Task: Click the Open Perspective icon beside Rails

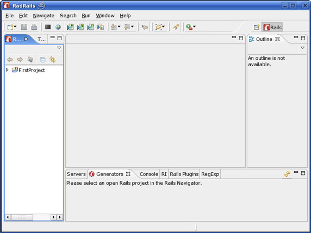Action: coord(257,27)
